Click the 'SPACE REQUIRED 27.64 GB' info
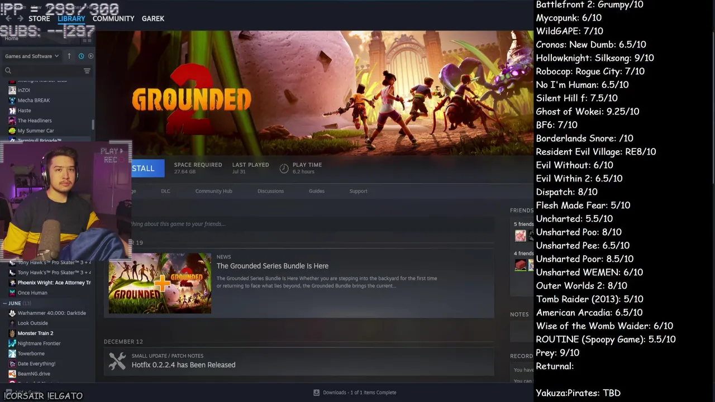This screenshot has width=715, height=402. click(198, 168)
